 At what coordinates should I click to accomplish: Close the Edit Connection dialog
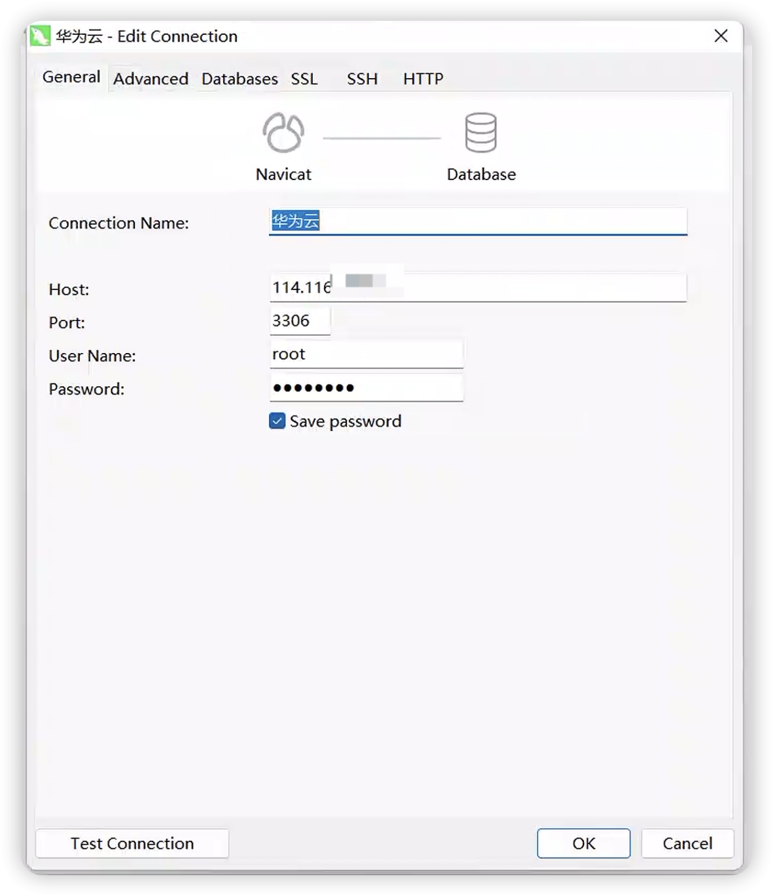click(x=721, y=36)
